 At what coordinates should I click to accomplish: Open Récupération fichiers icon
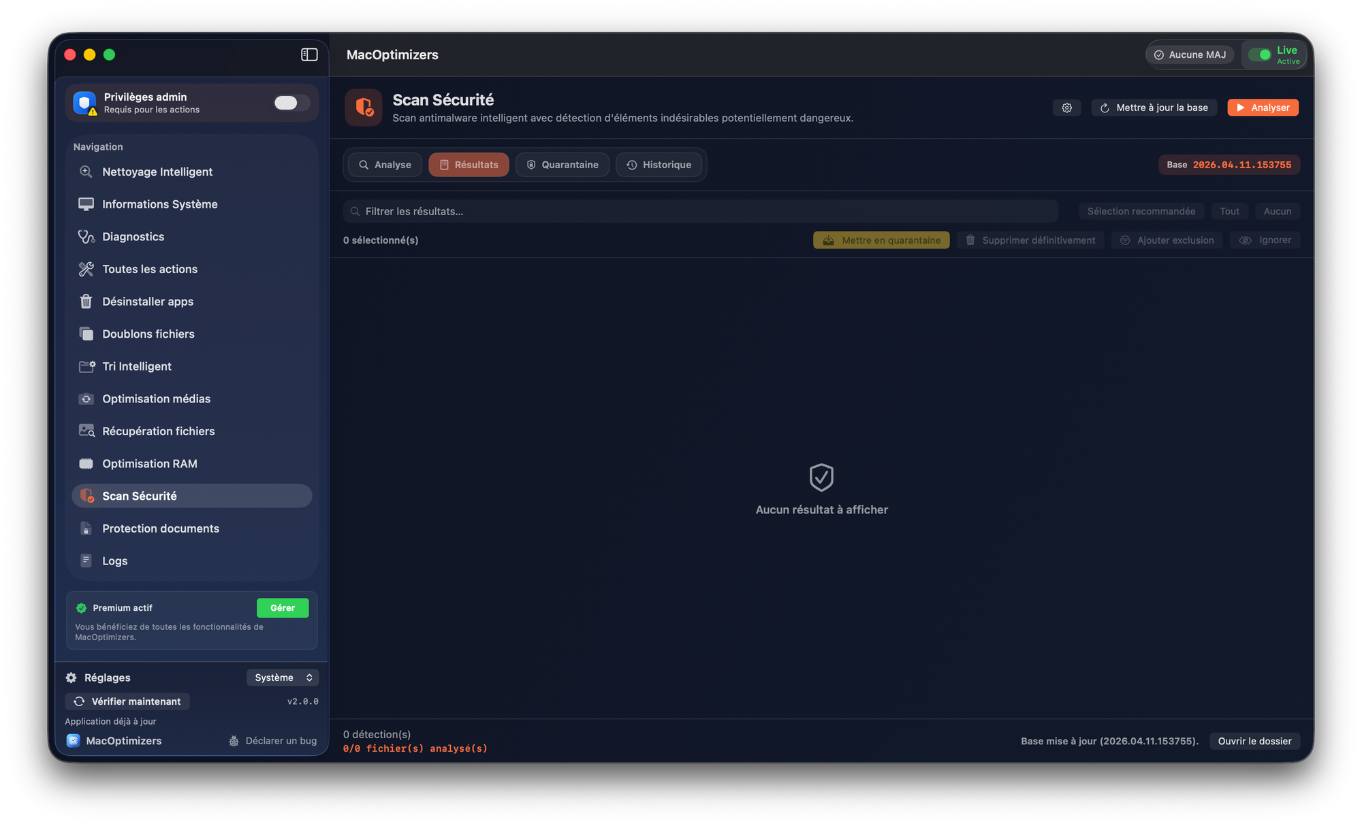click(86, 431)
